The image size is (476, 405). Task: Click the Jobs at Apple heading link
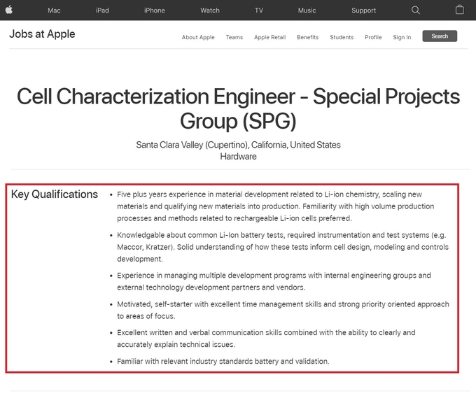coord(42,34)
